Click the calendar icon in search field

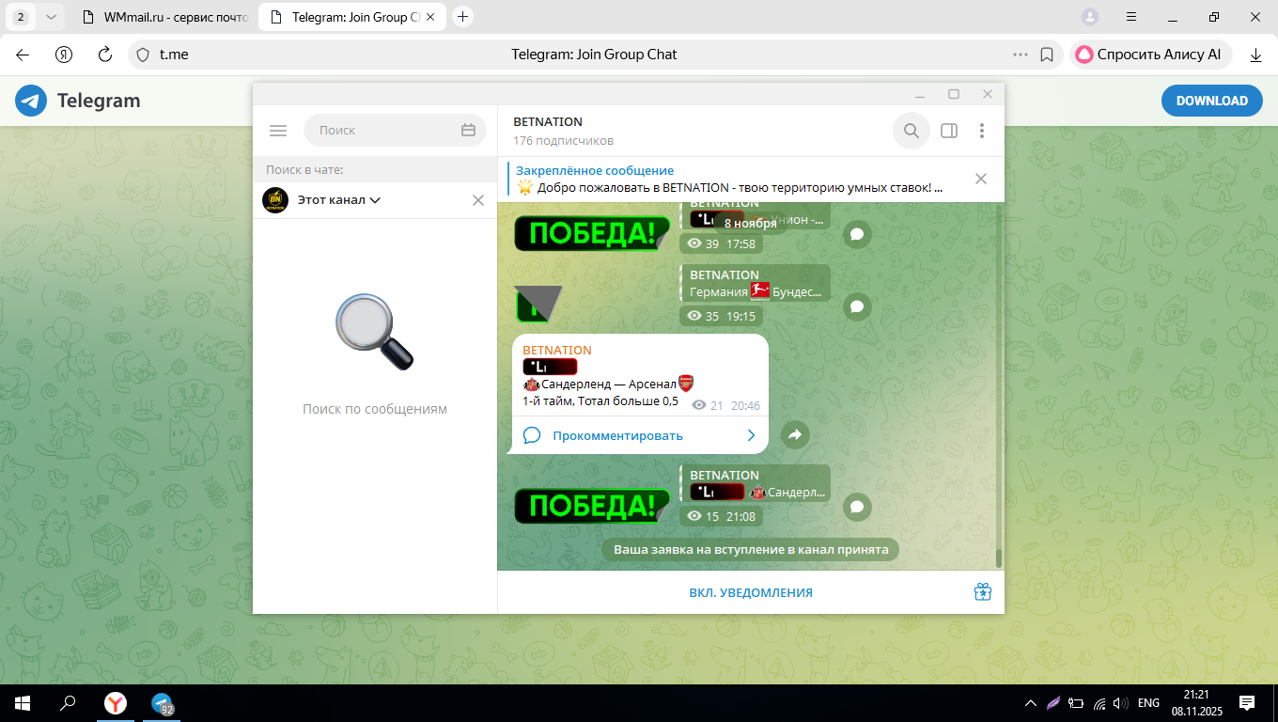tap(468, 131)
